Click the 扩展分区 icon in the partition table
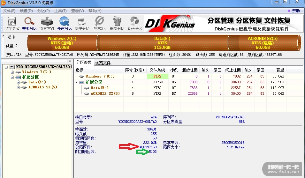The height and width of the screenshot is (178, 305). 81,82
